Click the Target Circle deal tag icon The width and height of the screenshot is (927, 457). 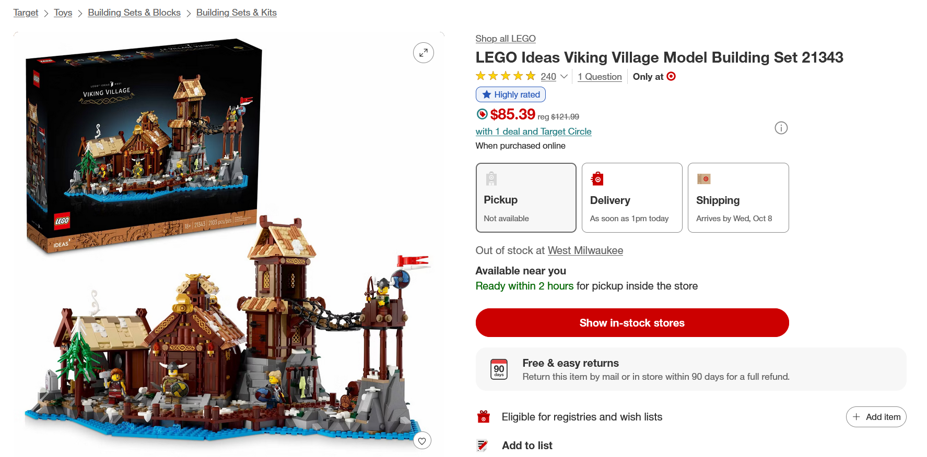click(x=482, y=114)
